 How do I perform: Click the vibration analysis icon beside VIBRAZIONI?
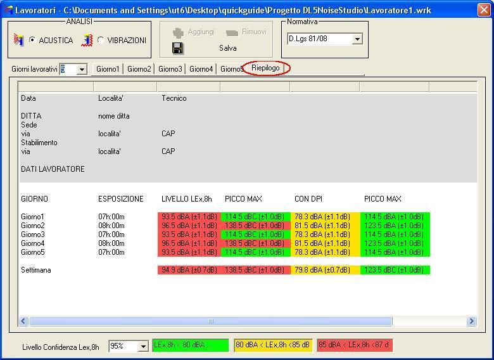87,40
